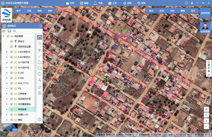212x137 pixels.
Task: Switch to the 卫星 map tab
Action: pyautogui.click(x=29, y=11)
